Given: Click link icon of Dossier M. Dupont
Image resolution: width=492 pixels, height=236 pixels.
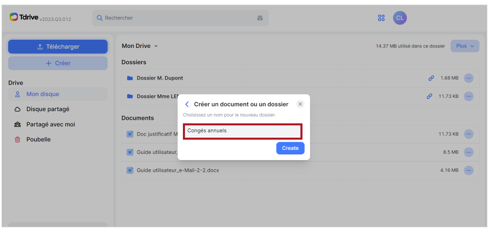Looking at the screenshot, I should (431, 78).
